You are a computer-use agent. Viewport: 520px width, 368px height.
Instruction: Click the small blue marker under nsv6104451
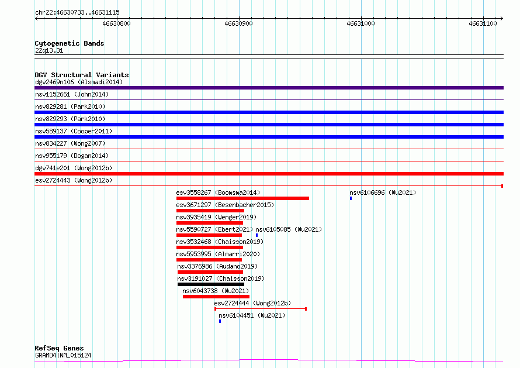(x=220, y=321)
